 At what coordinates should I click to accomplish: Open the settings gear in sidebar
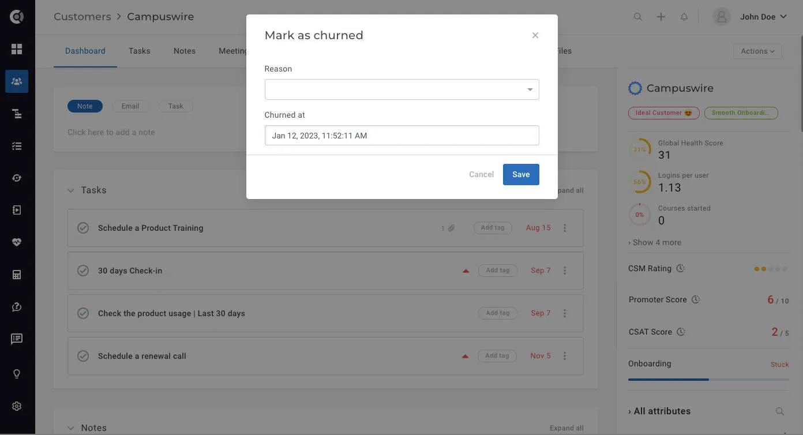pyautogui.click(x=17, y=406)
